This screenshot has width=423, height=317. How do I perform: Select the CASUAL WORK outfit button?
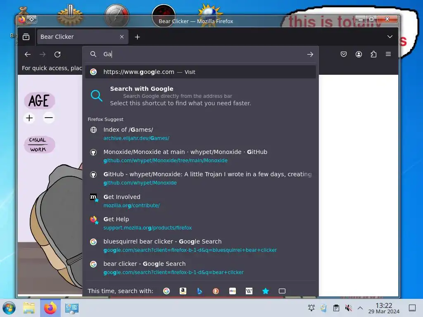[39, 144]
